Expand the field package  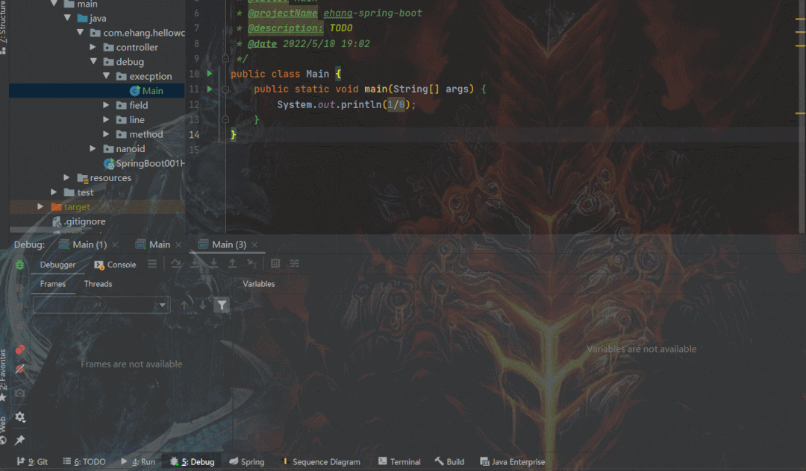tap(106, 104)
